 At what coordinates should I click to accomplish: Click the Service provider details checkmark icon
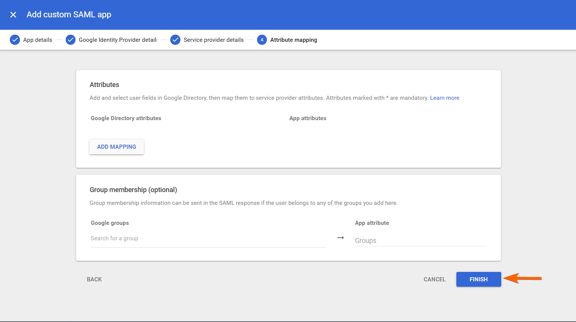[x=175, y=40]
